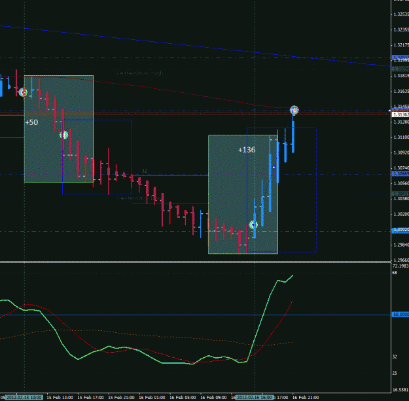The image size is (409, 401).
Task: Click the blue highlighted 1.3065 level tag
Action: click(x=400, y=174)
